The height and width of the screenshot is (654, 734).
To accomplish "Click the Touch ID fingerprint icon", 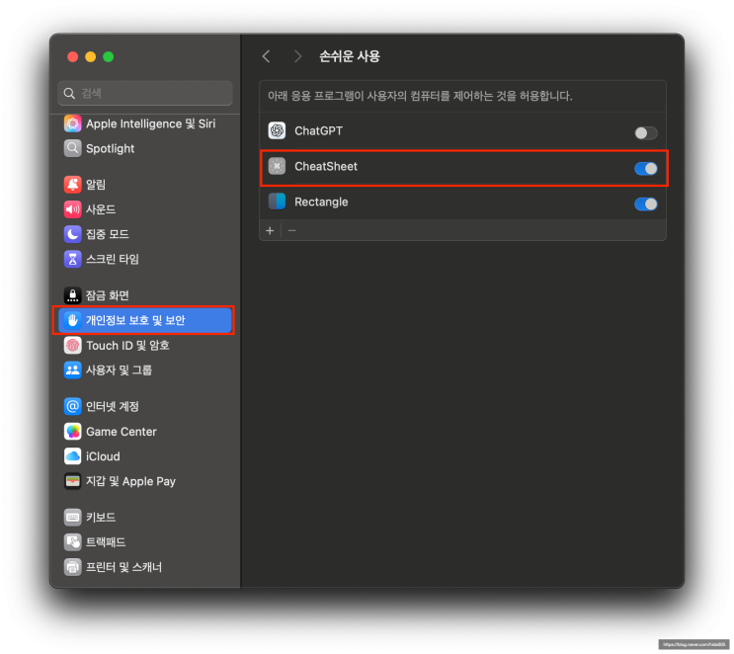I will coord(72,346).
